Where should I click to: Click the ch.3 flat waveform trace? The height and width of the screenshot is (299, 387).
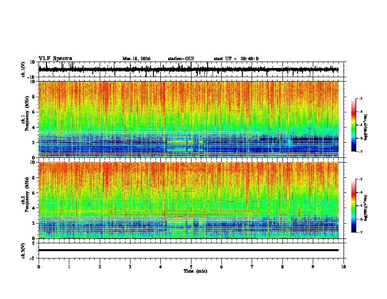(x=189, y=250)
